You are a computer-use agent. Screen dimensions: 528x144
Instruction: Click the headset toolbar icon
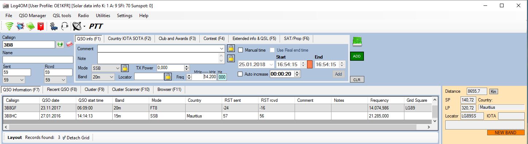click(x=65, y=26)
